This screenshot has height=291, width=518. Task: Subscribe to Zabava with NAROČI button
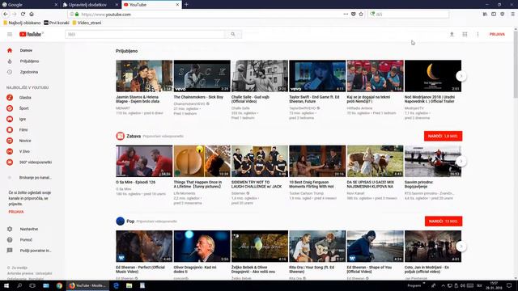point(443,137)
